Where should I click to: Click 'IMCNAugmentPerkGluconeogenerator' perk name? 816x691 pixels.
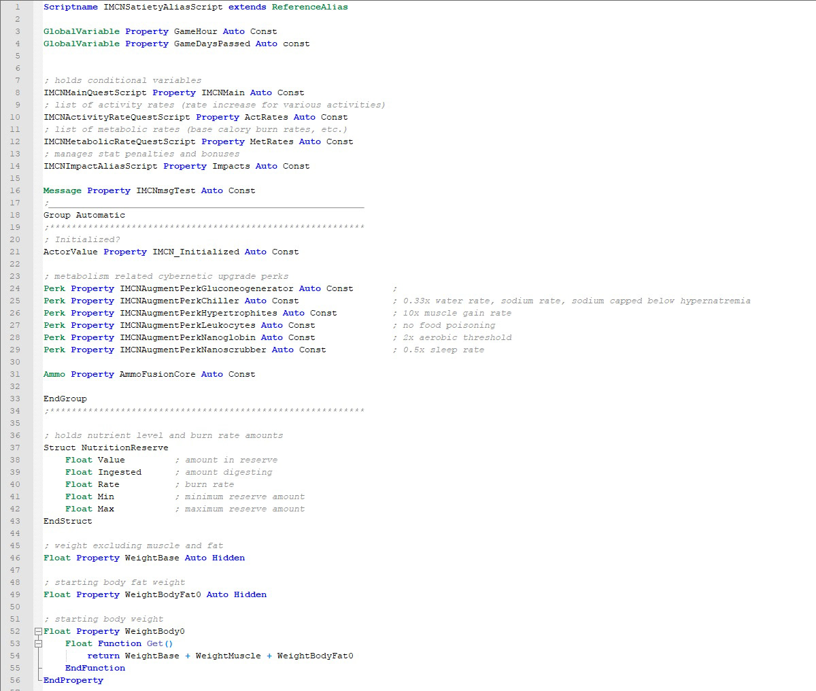coord(207,288)
